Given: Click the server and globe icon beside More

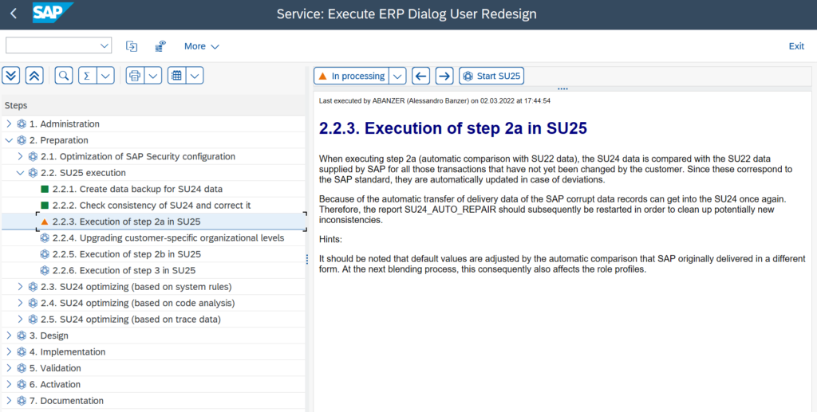Looking at the screenshot, I should click(160, 46).
